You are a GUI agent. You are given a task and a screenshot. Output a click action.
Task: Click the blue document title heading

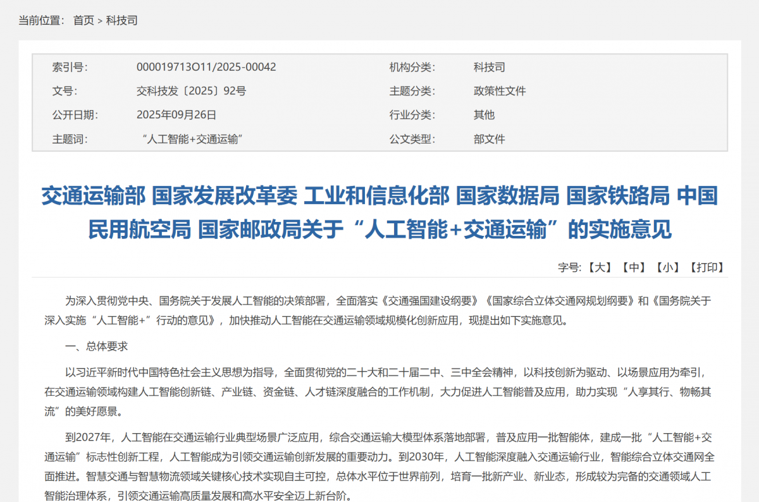point(379,212)
